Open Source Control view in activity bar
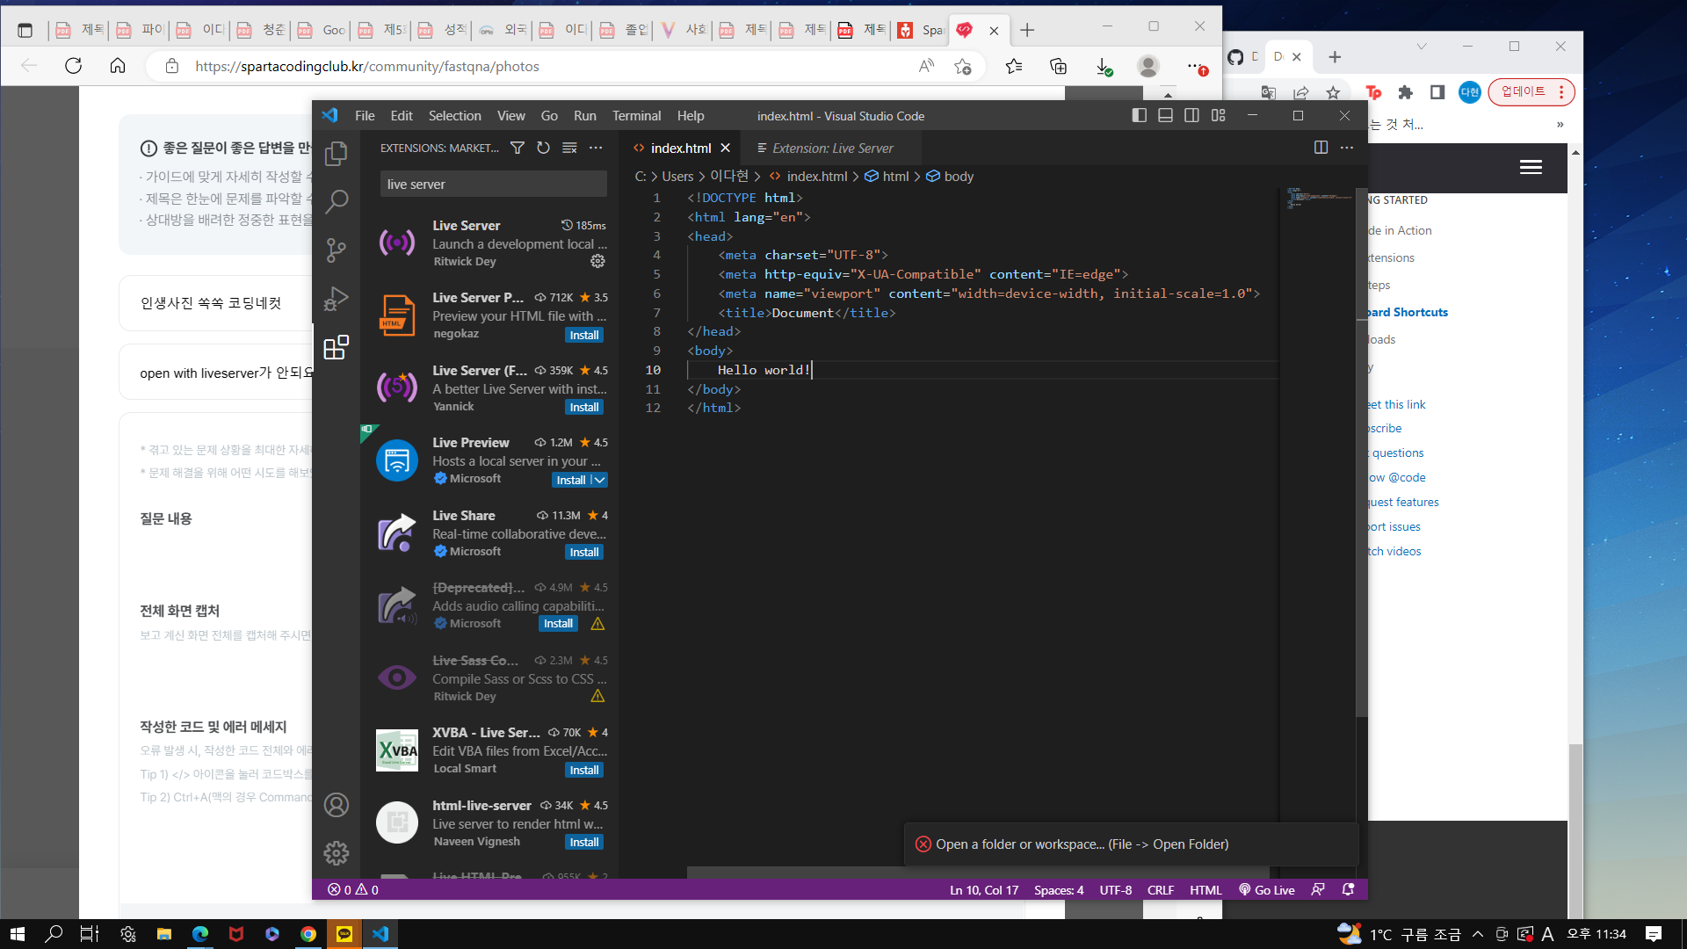 click(x=336, y=250)
